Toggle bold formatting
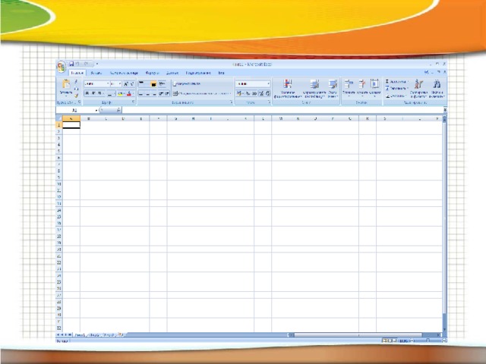Image resolution: width=486 pixels, height=364 pixels. tap(87, 93)
